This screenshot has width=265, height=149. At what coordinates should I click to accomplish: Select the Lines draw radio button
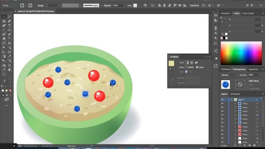[x=197, y=67]
